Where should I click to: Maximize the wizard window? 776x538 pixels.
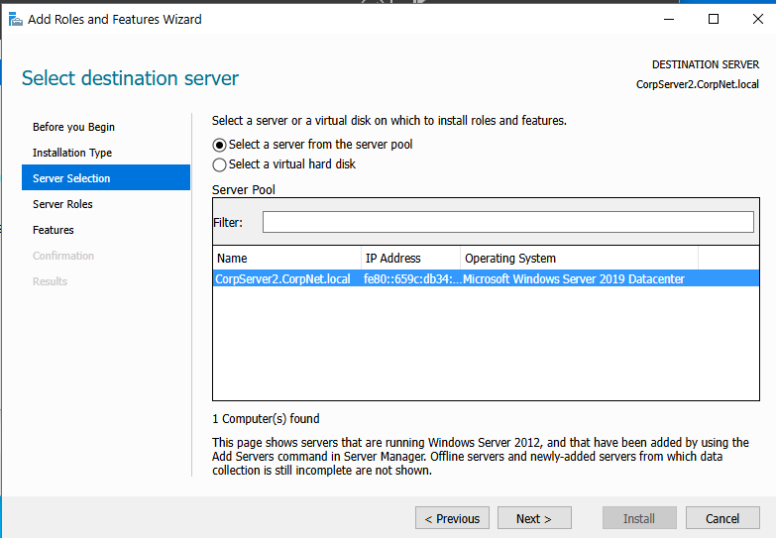click(714, 19)
